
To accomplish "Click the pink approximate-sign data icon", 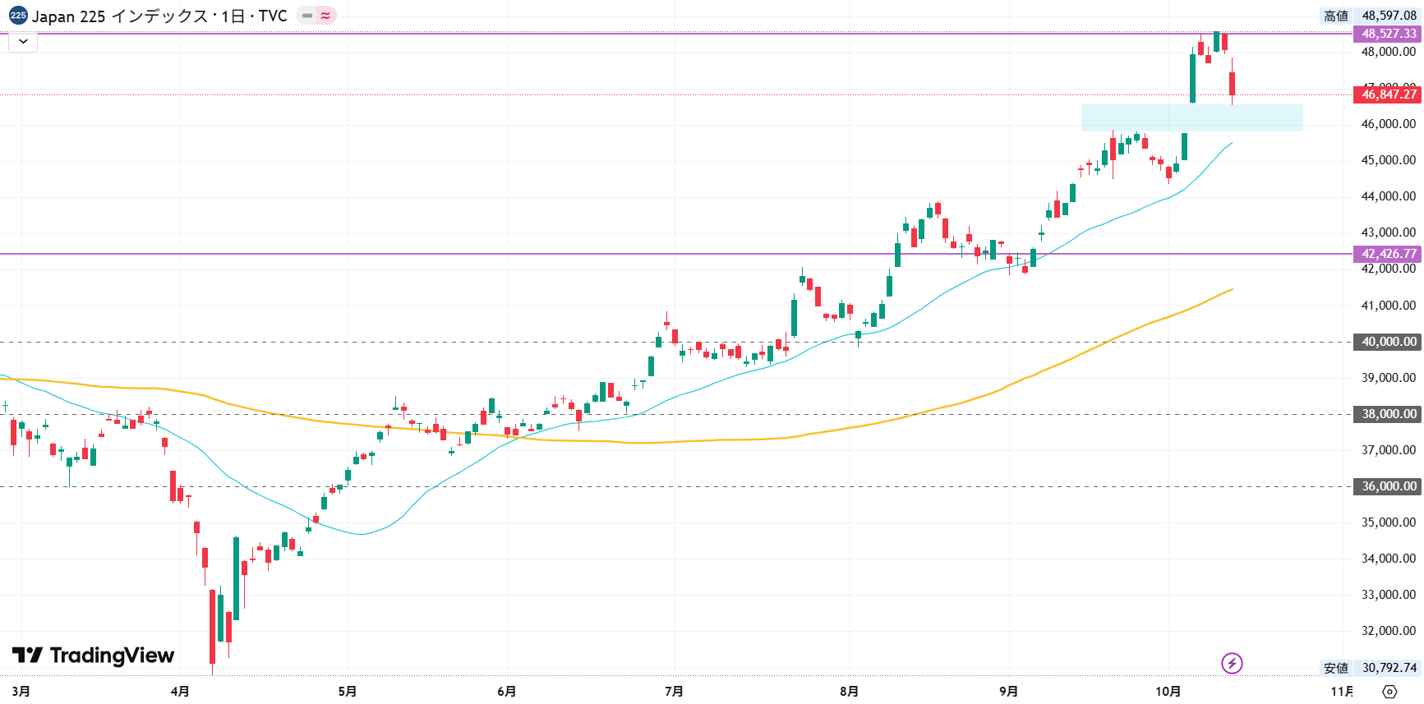I will tap(326, 16).
